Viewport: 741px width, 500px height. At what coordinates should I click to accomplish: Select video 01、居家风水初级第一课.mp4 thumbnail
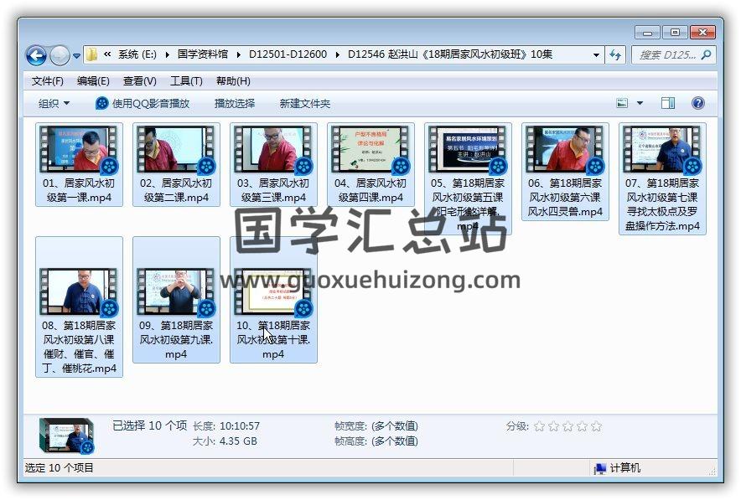(79, 149)
